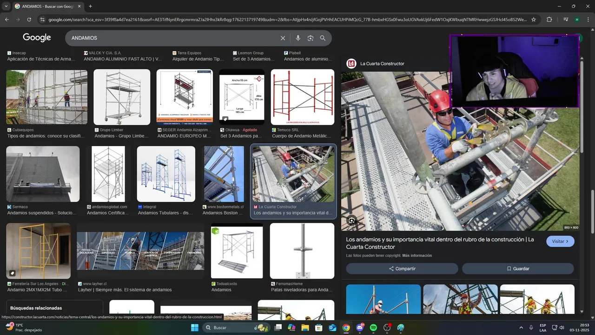Open the media control icon in Chrome toolbar

(566, 20)
